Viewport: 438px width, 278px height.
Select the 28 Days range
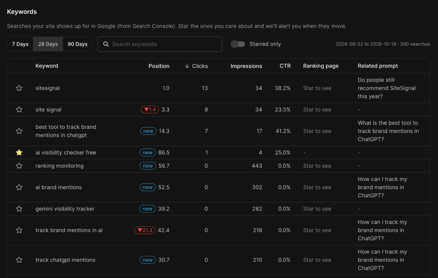tap(48, 44)
